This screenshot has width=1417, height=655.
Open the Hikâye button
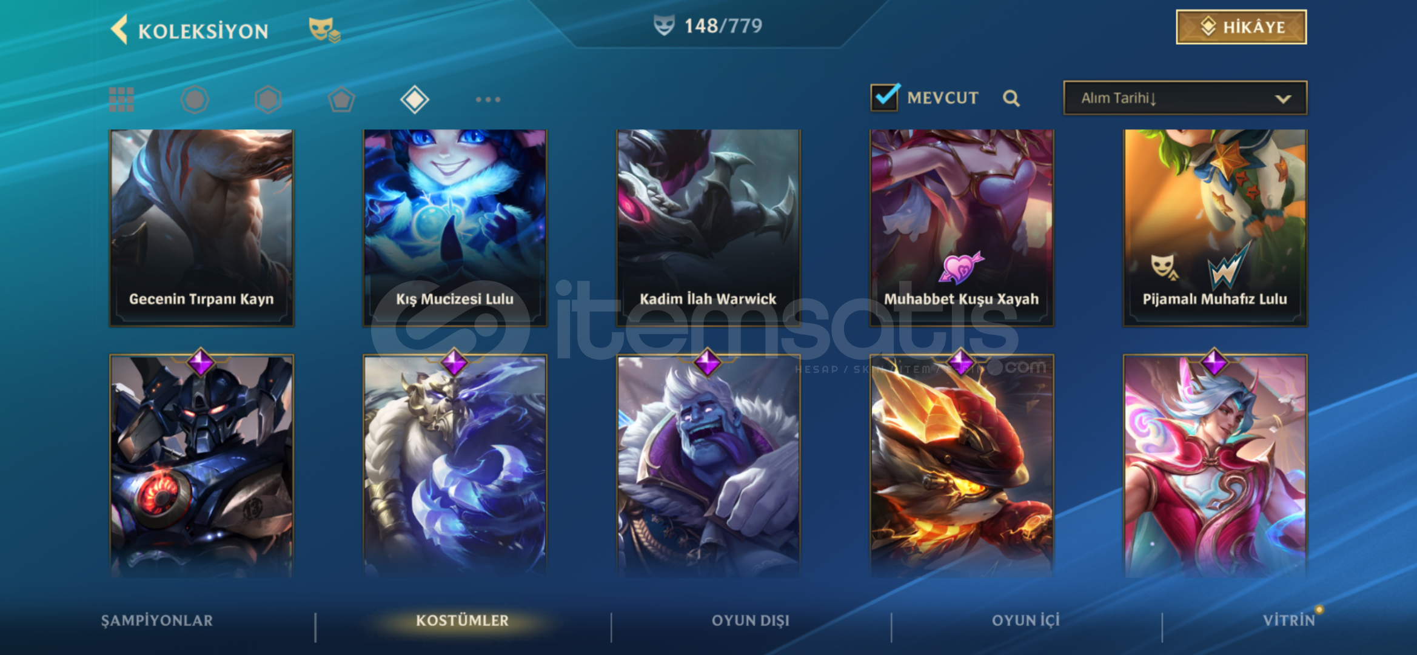click(1241, 27)
